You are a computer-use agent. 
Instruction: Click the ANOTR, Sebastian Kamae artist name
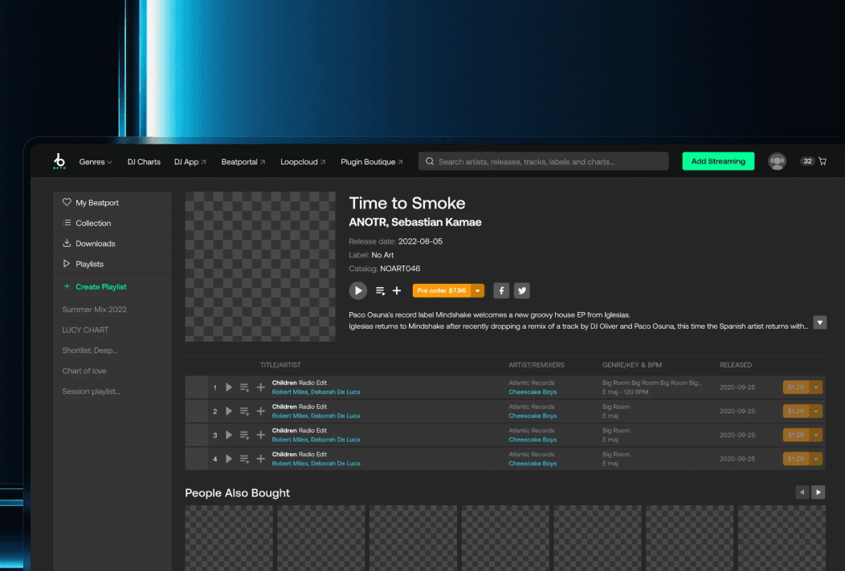pyautogui.click(x=415, y=222)
